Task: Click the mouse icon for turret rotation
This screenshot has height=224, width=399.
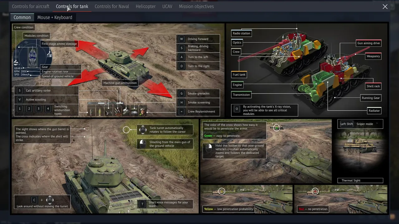Action: tap(143, 130)
